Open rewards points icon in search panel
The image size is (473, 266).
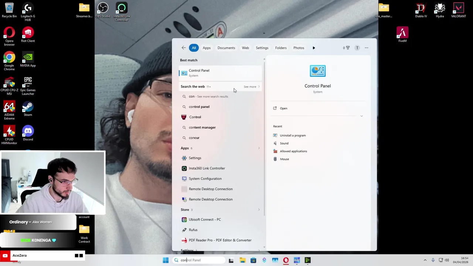(x=346, y=48)
